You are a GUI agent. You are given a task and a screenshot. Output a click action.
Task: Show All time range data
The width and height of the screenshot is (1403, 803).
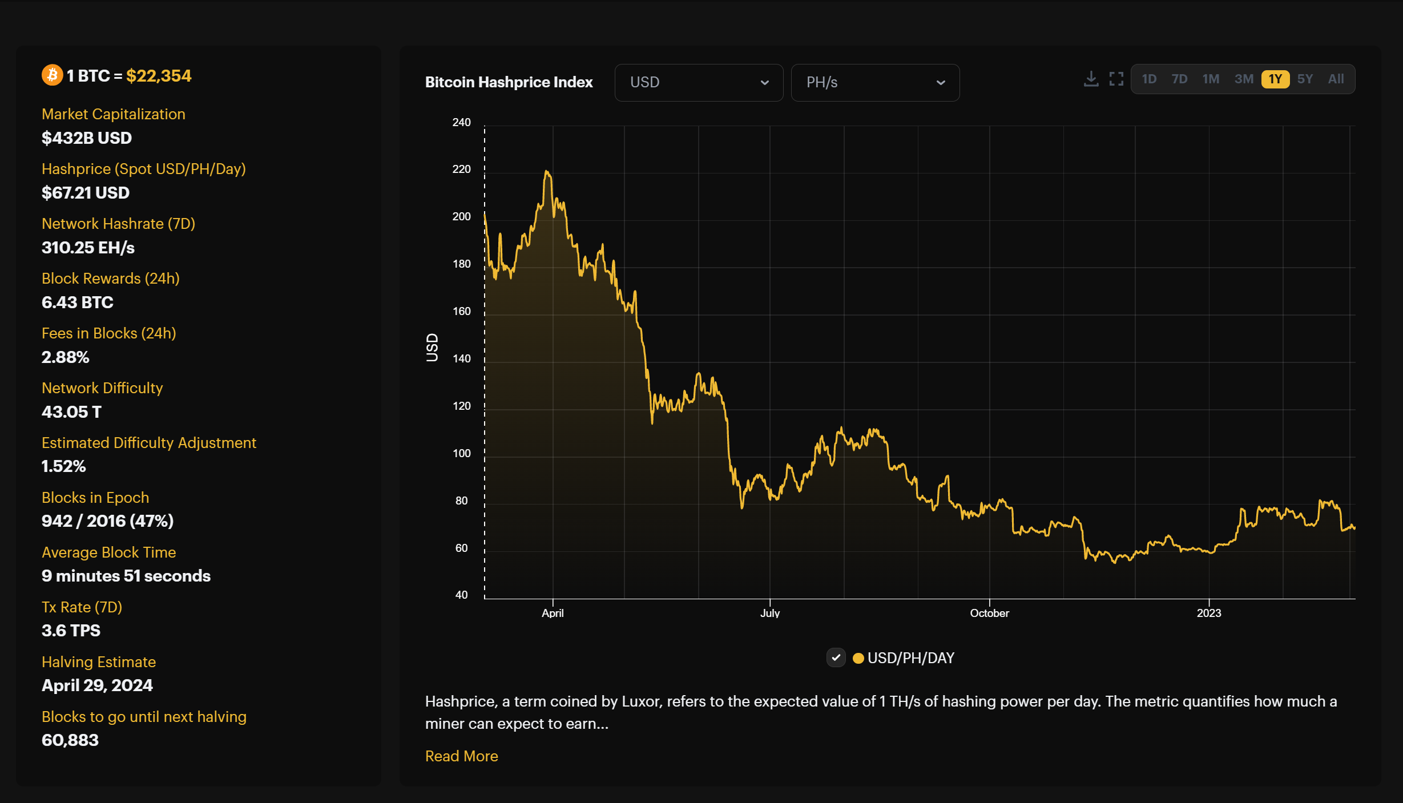tap(1336, 79)
